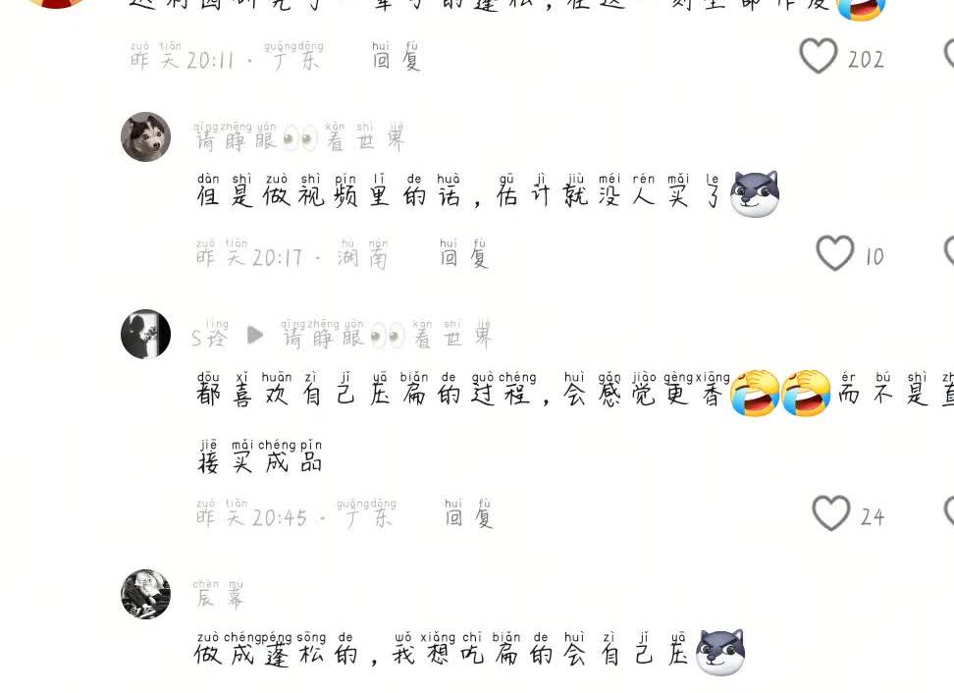
Task: Open username 请睁眼看世界 on the 20:17 comment
Action: pos(298,136)
